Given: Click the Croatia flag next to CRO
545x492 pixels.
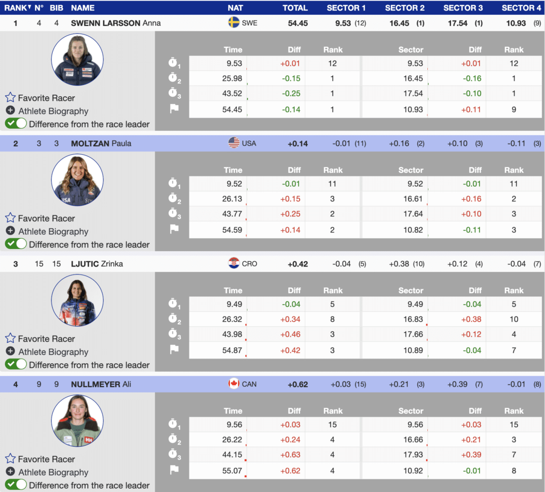Looking at the screenshot, I should pos(234,263).
